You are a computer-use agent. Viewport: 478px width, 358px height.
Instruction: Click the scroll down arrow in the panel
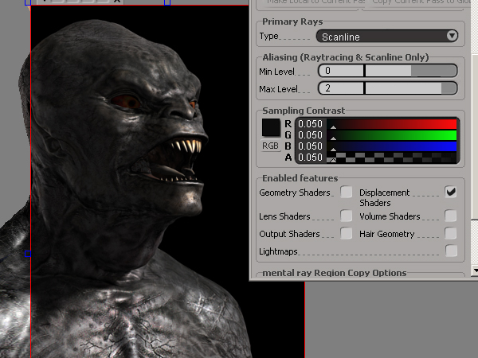[x=474, y=270]
